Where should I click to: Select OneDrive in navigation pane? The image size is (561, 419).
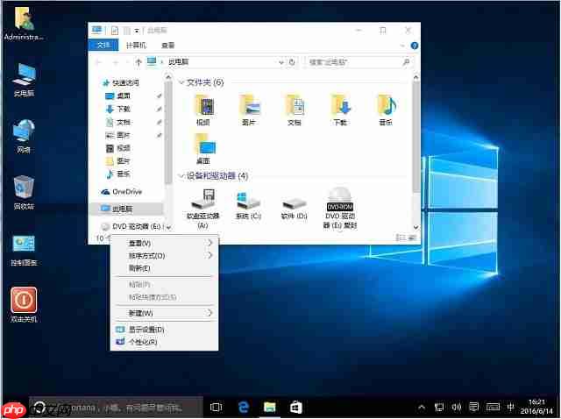(x=122, y=192)
